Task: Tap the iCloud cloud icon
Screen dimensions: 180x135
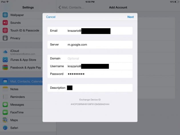Action: point(5,52)
